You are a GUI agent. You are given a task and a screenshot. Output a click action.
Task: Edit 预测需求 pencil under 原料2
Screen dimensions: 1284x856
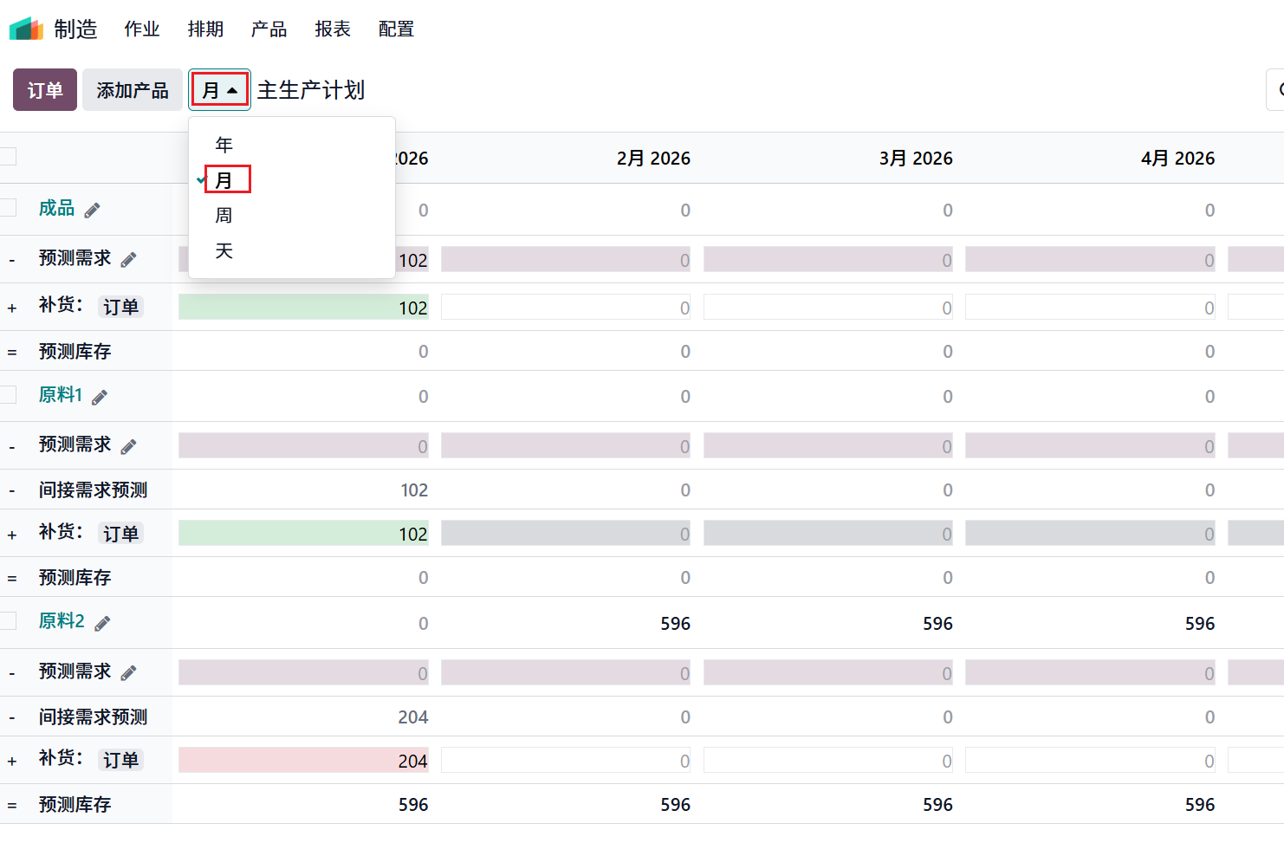128,673
